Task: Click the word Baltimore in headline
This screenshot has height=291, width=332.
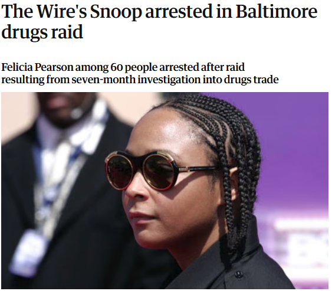Action: tap(277, 11)
